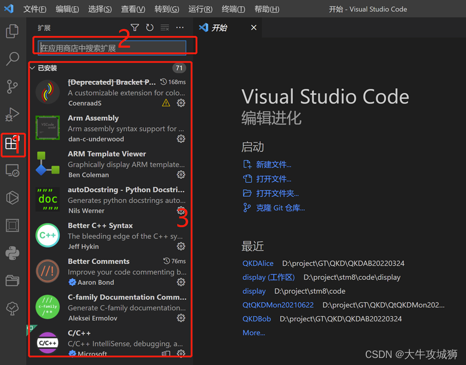
Task: Open the Search view in activity bar
Action: (x=12, y=59)
